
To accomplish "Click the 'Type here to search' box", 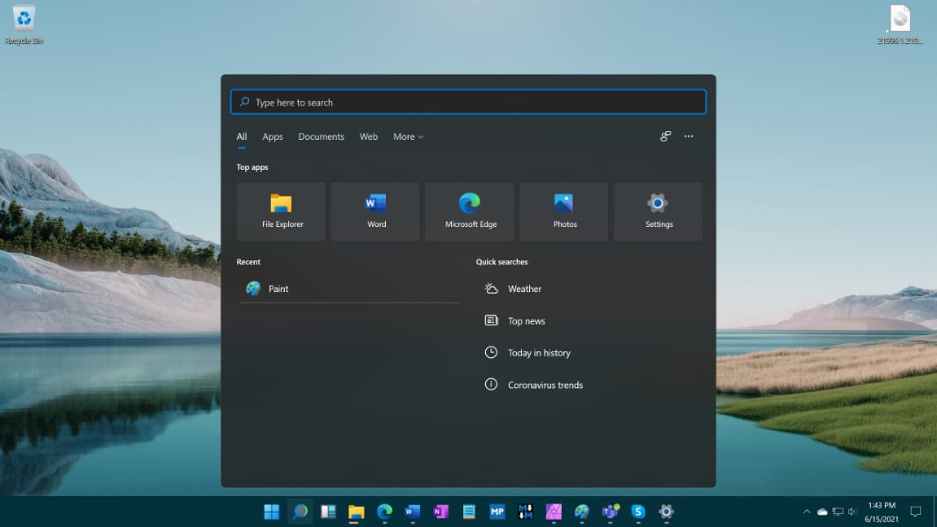I will click(468, 102).
